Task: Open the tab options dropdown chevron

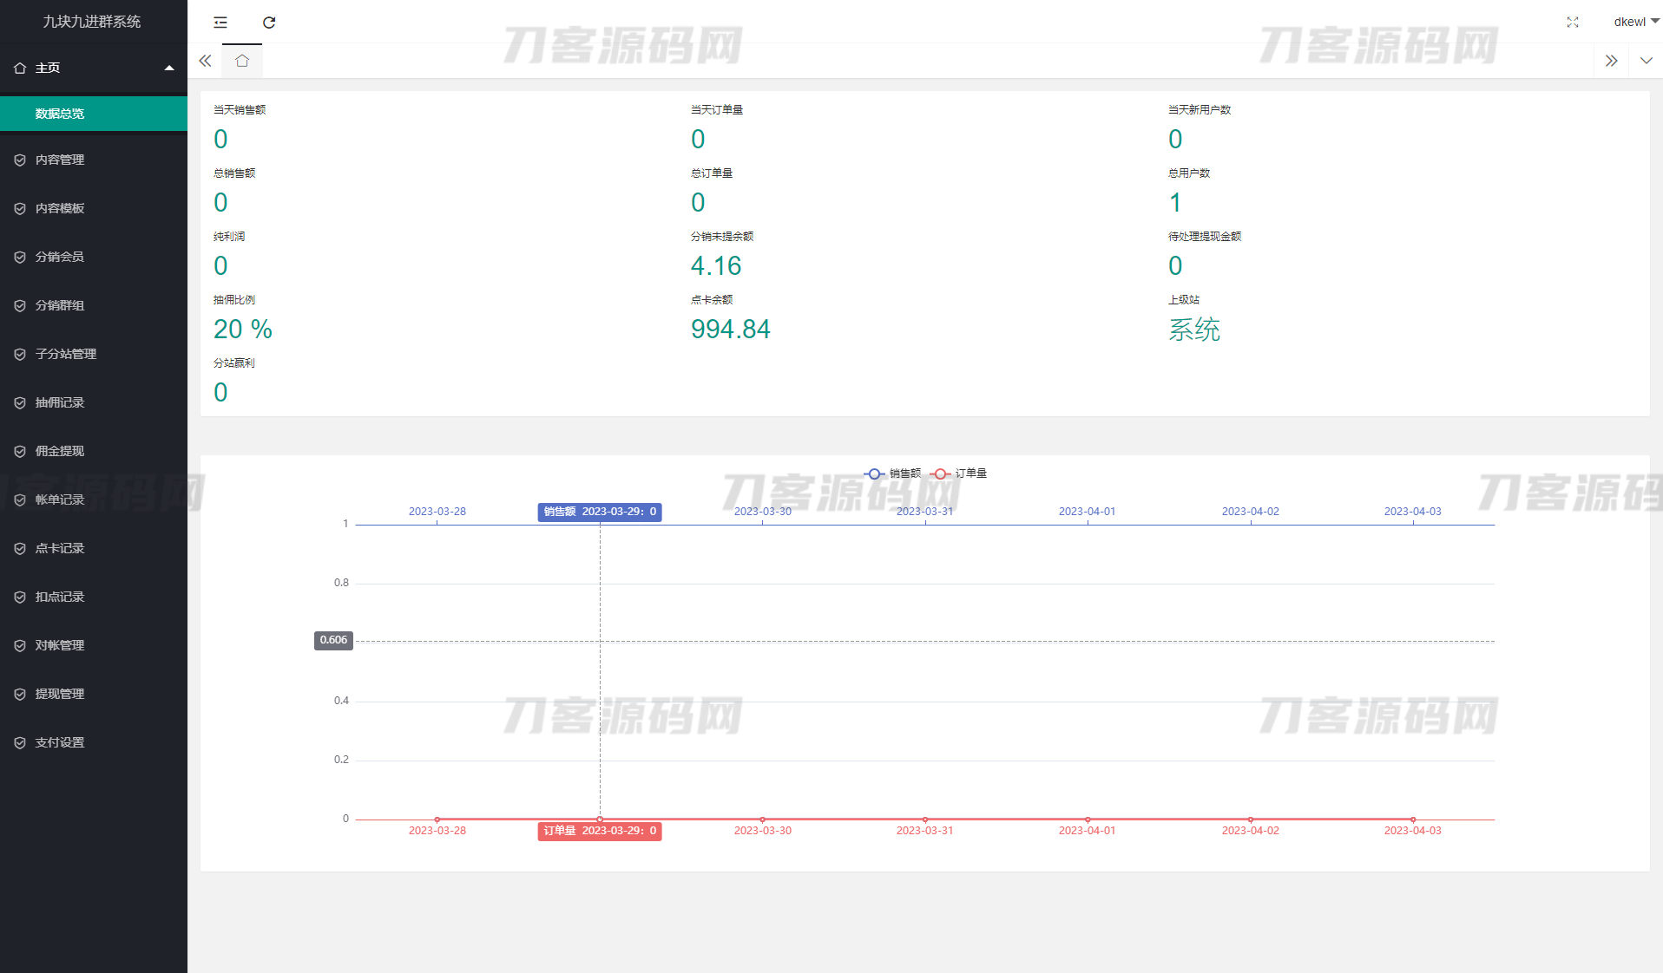Action: point(1646,61)
